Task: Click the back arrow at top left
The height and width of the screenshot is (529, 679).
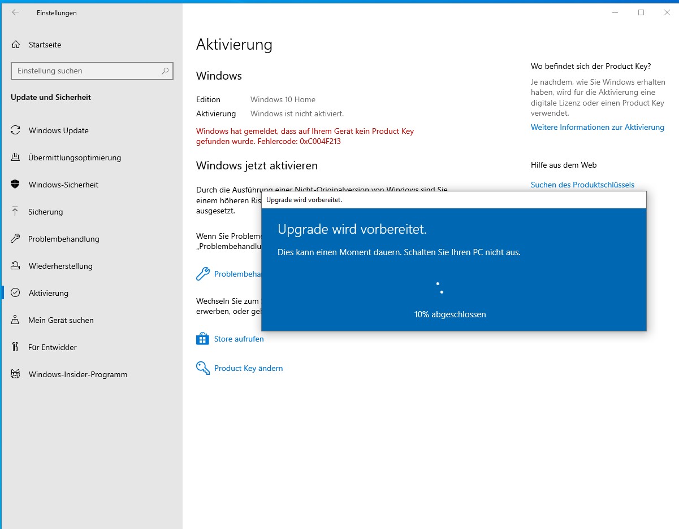Action: [x=15, y=12]
